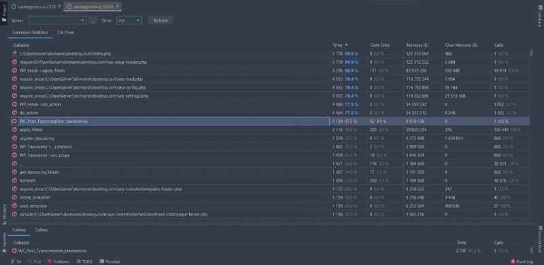Viewport: 544px width, 265px height.
Task: Open the TODO tool window
Action: pyautogui.click(x=84, y=262)
